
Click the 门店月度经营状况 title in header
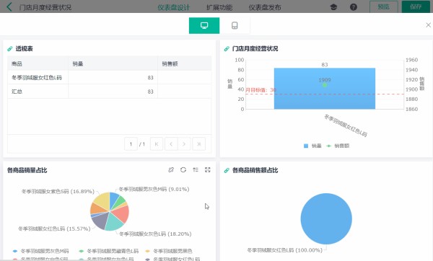click(45, 7)
